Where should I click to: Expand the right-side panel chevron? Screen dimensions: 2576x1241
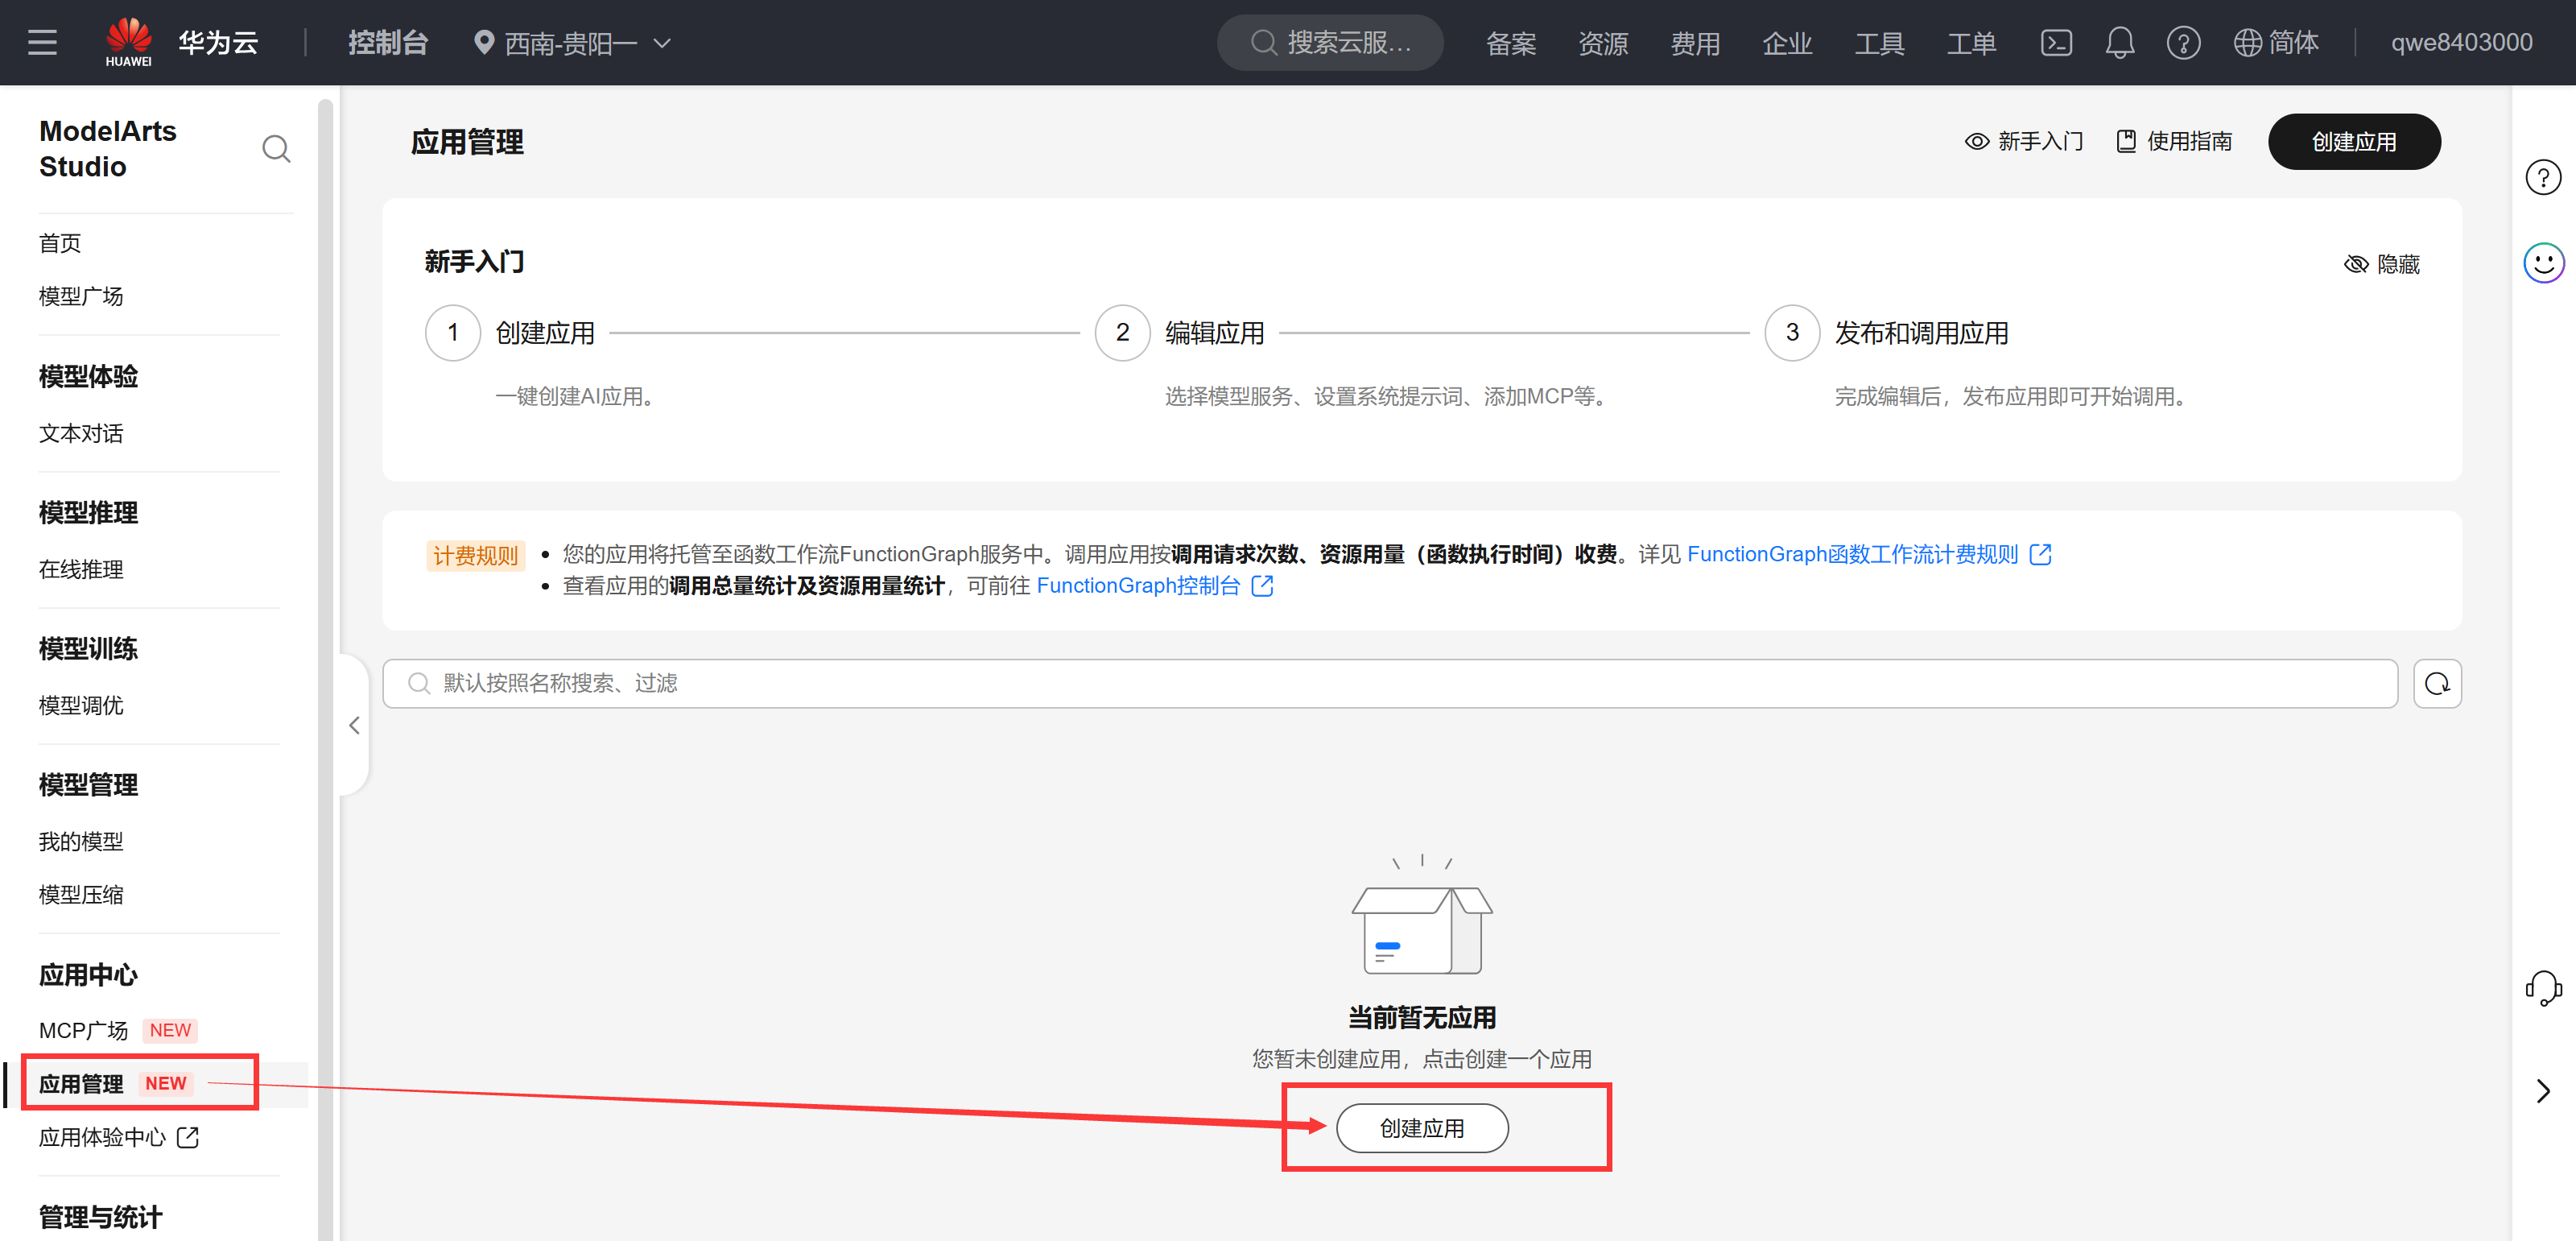(2543, 1090)
